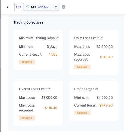127x132 pixels.
Task: Click 'Max. Loss' label beside $5,000.00
Action: pos(27,98)
